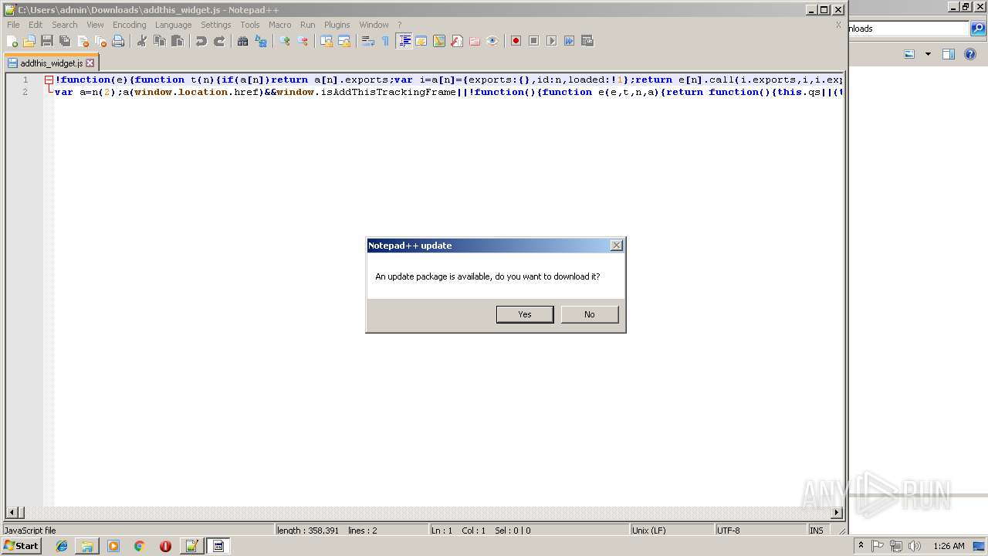
Task: Open the File menu
Action: 13,25
